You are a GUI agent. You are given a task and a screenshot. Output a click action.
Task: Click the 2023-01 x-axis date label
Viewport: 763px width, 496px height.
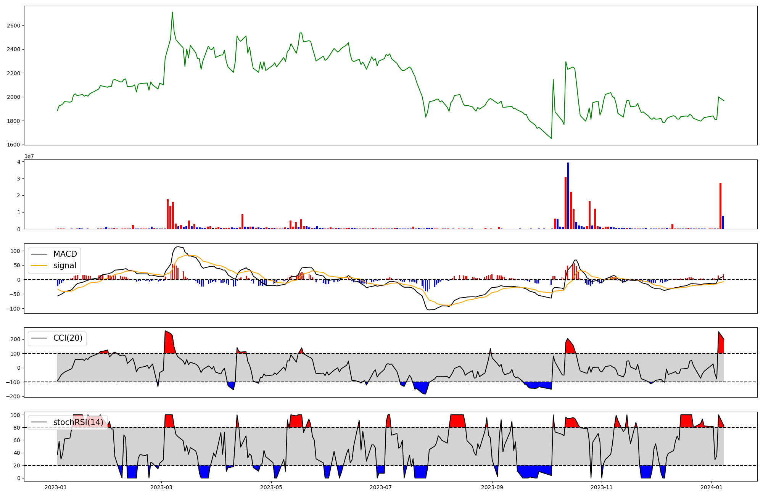(x=56, y=487)
